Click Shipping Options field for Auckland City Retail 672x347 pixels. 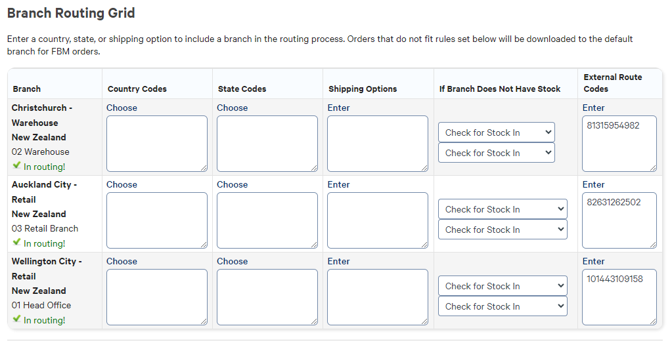point(377,220)
